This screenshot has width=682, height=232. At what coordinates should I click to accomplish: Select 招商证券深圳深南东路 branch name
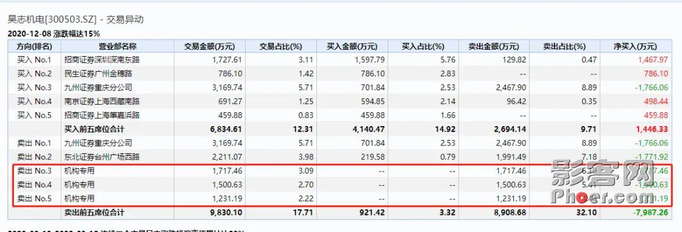coord(102,60)
